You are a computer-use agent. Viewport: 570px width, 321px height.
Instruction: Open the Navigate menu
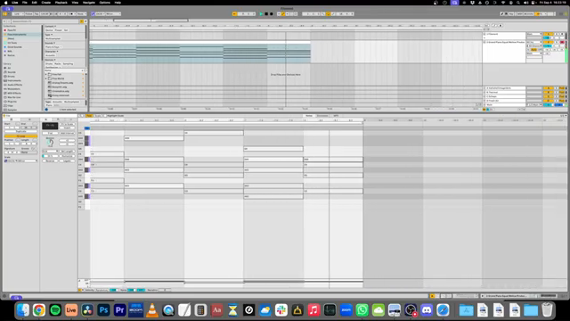click(x=89, y=3)
